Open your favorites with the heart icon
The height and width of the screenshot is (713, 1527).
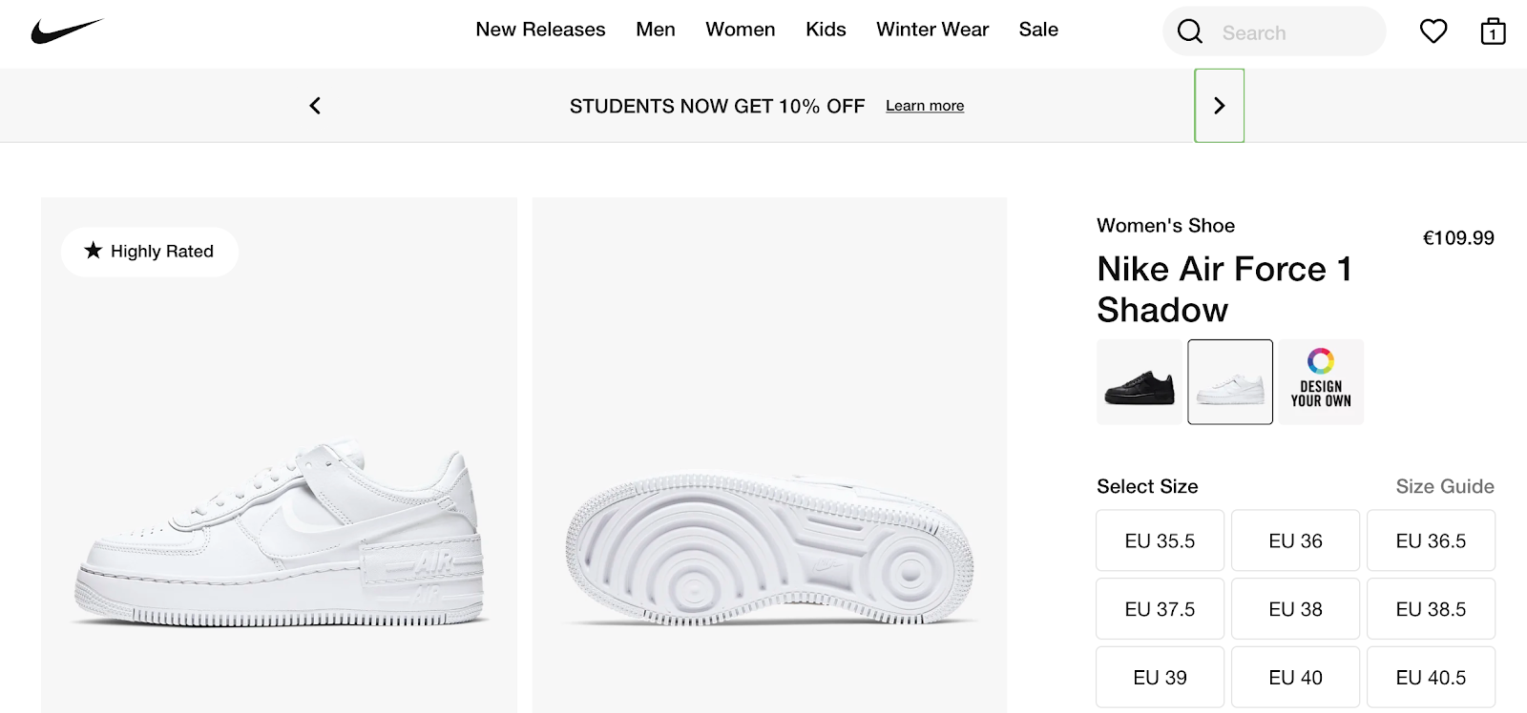click(x=1433, y=31)
